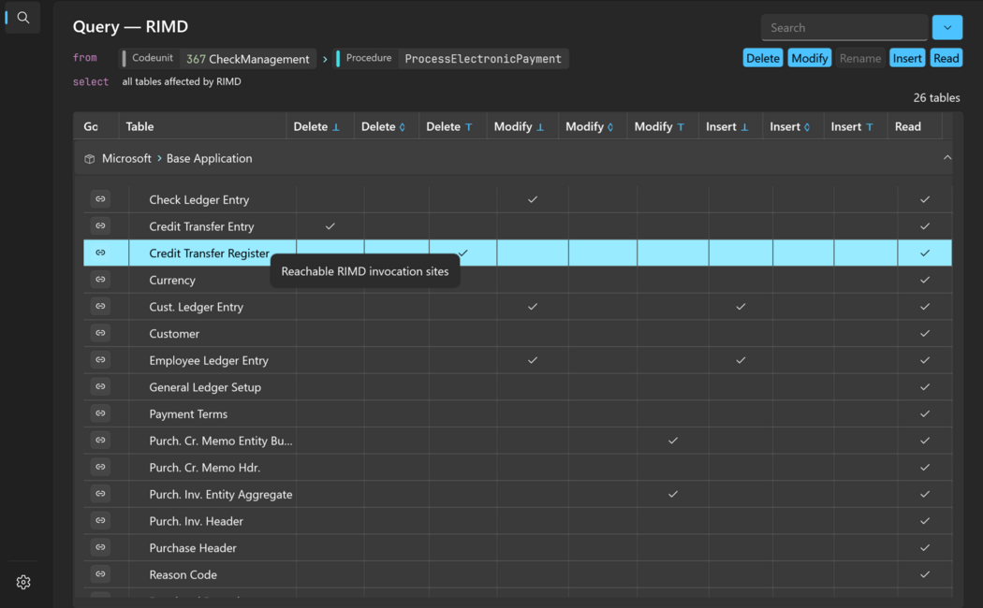Click Insert ⊥ checkmark for Cust. Ledger Entry
Screen dimensions: 983x608
pyautogui.click(x=741, y=306)
